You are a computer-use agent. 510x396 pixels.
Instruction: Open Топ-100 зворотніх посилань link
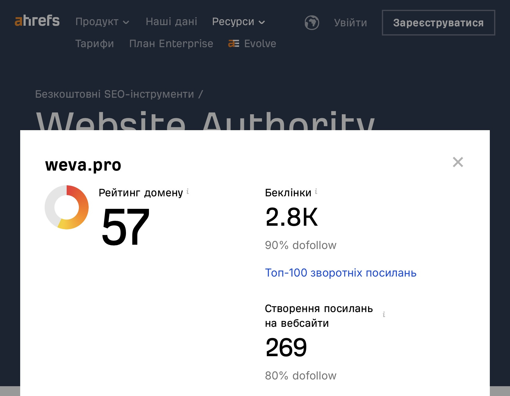click(341, 273)
